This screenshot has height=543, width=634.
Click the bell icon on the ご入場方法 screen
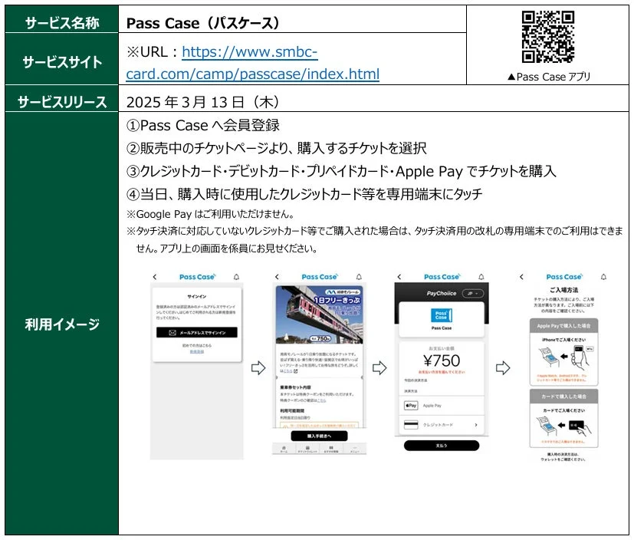tap(603, 277)
